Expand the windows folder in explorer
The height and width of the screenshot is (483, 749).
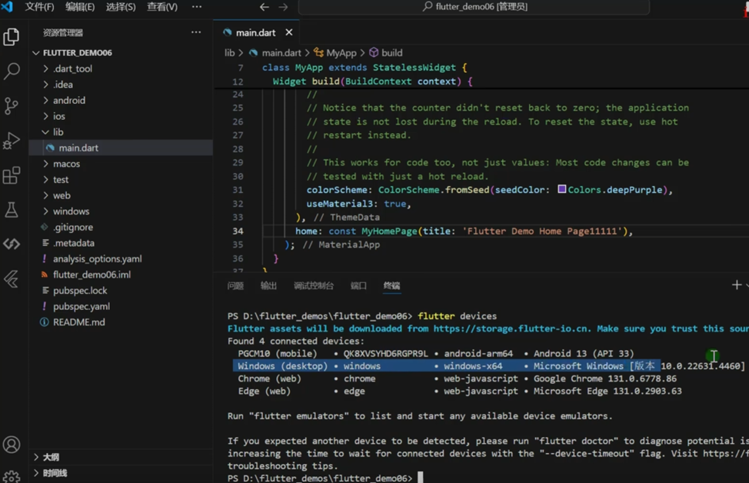[x=71, y=211]
